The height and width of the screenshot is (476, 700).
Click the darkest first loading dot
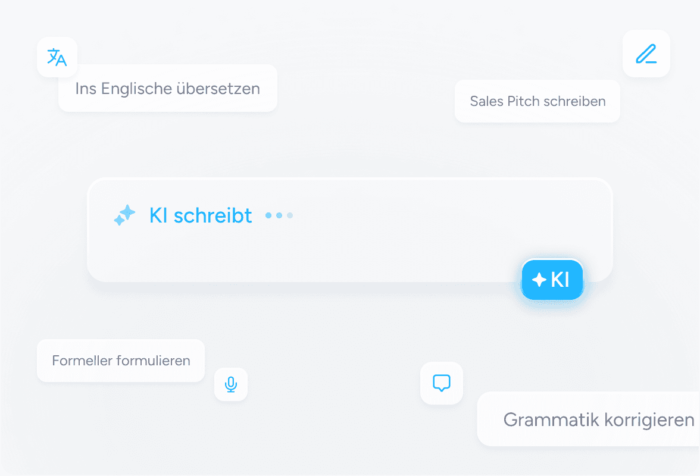268,215
